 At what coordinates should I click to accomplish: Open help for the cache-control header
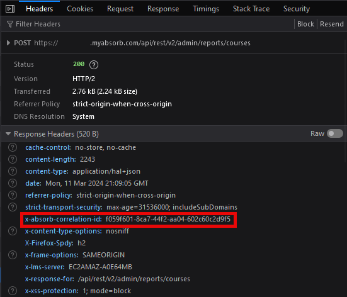(x=13, y=147)
